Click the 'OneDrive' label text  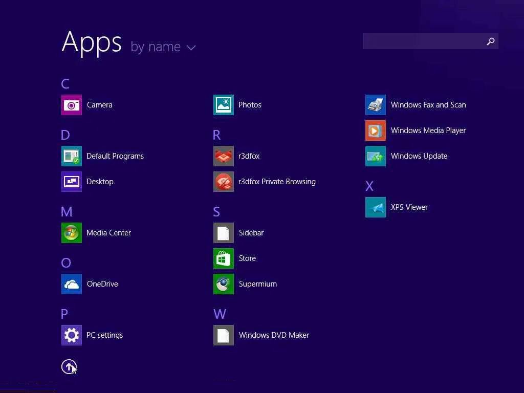coord(102,283)
